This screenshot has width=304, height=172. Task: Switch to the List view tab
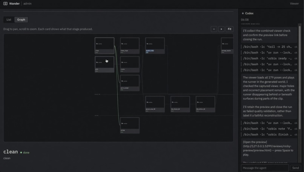9,20
